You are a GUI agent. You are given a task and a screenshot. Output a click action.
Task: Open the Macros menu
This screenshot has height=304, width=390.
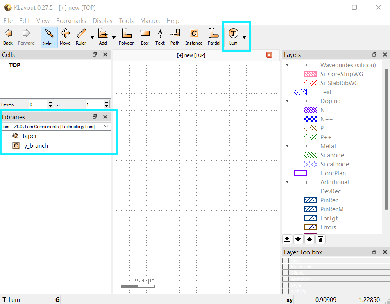pyautogui.click(x=150, y=20)
